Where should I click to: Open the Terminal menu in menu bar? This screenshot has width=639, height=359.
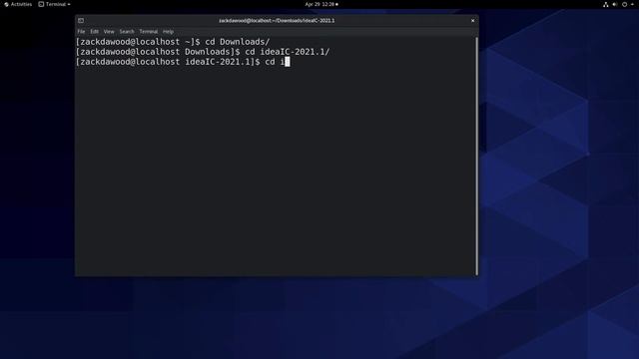149,31
